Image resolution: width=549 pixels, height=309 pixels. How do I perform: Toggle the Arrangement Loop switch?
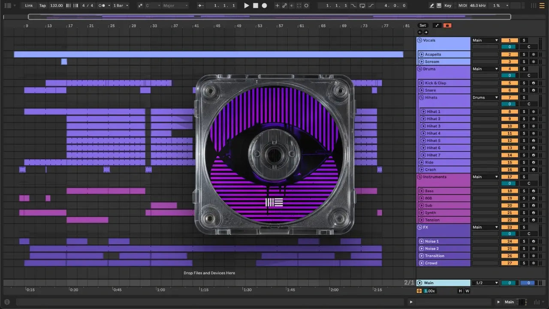coord(362,6)
